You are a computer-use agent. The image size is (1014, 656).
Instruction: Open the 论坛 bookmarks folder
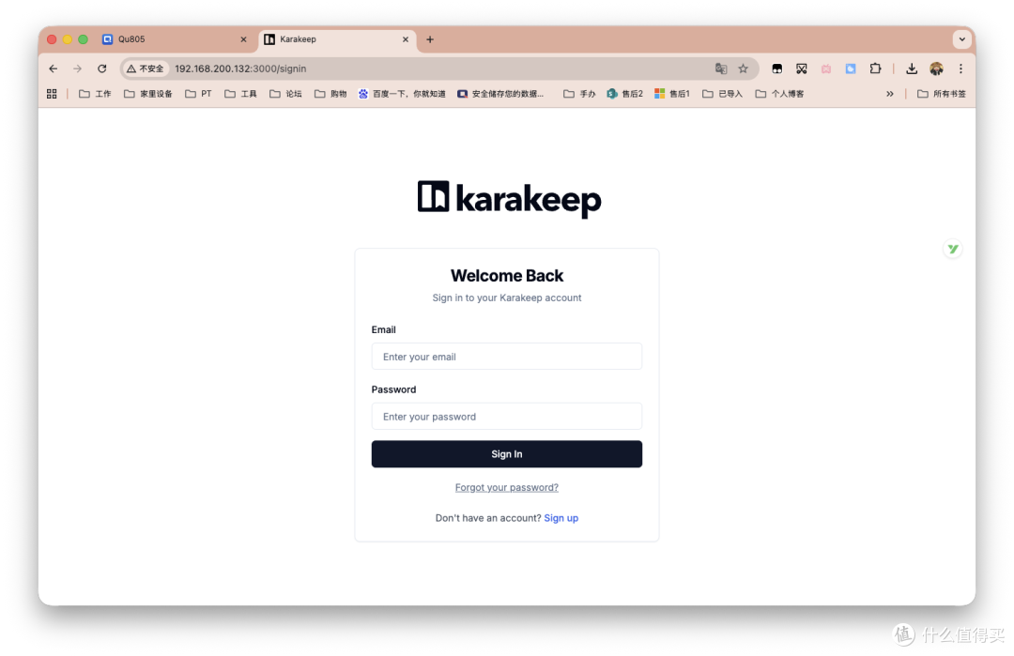point(285,94)
